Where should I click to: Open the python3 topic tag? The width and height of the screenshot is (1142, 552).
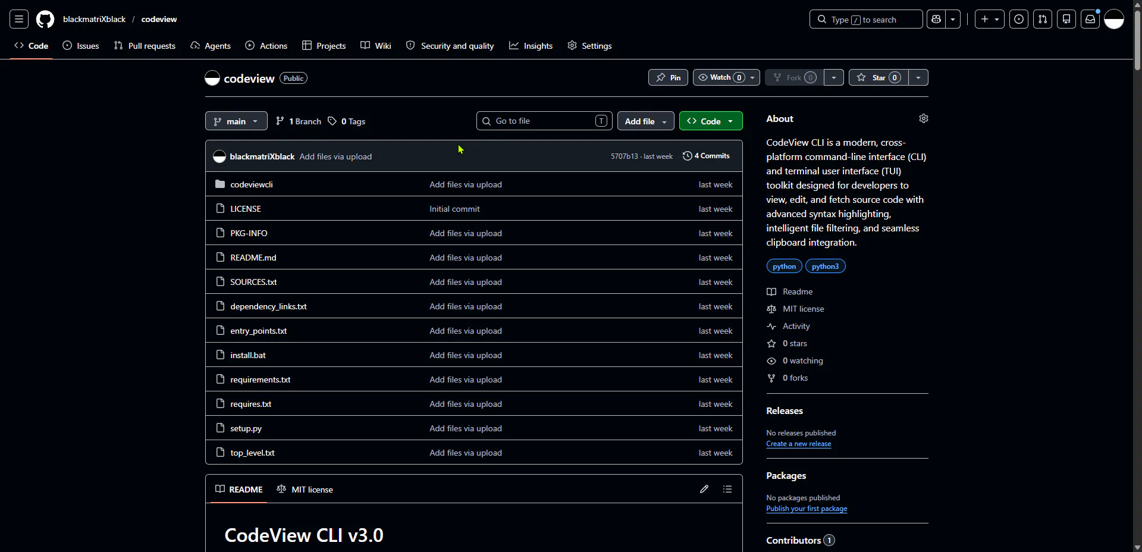coord(825,266)
